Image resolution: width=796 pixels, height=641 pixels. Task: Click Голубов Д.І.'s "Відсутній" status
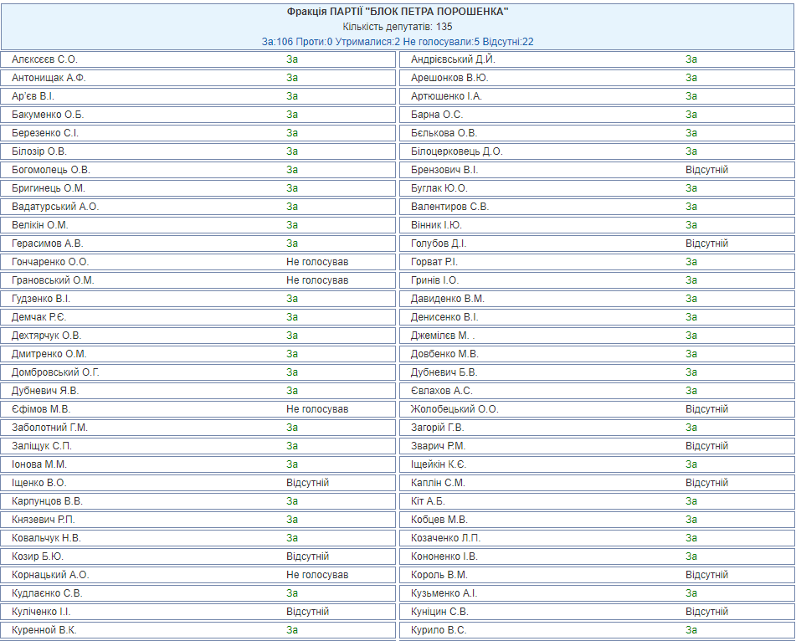pyautogui.click(x=706, y=244)
